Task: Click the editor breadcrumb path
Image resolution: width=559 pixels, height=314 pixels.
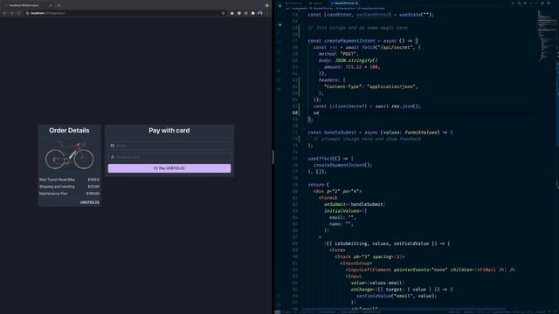Action: (x=335, y=8)
